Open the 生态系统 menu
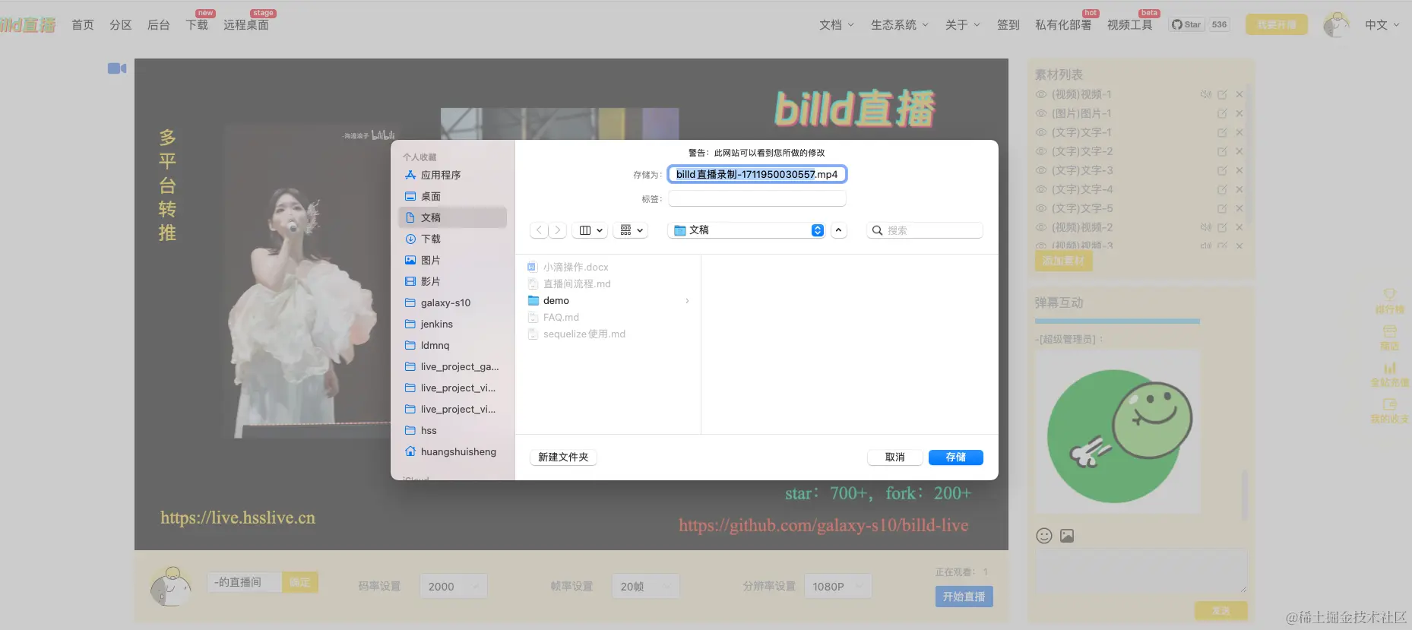Image resolution: width=1412 pixels, height=630 pixels. pos(900,25)
